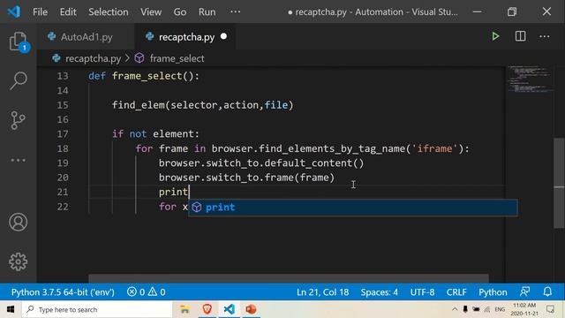The height and width of the screenshot is (318, 565).
Task: Click the 'iframe' string literal
Action: (434, 148)
